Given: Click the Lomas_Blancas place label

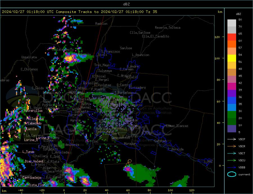Looking at the screenshot, I should tap(177, 126).
